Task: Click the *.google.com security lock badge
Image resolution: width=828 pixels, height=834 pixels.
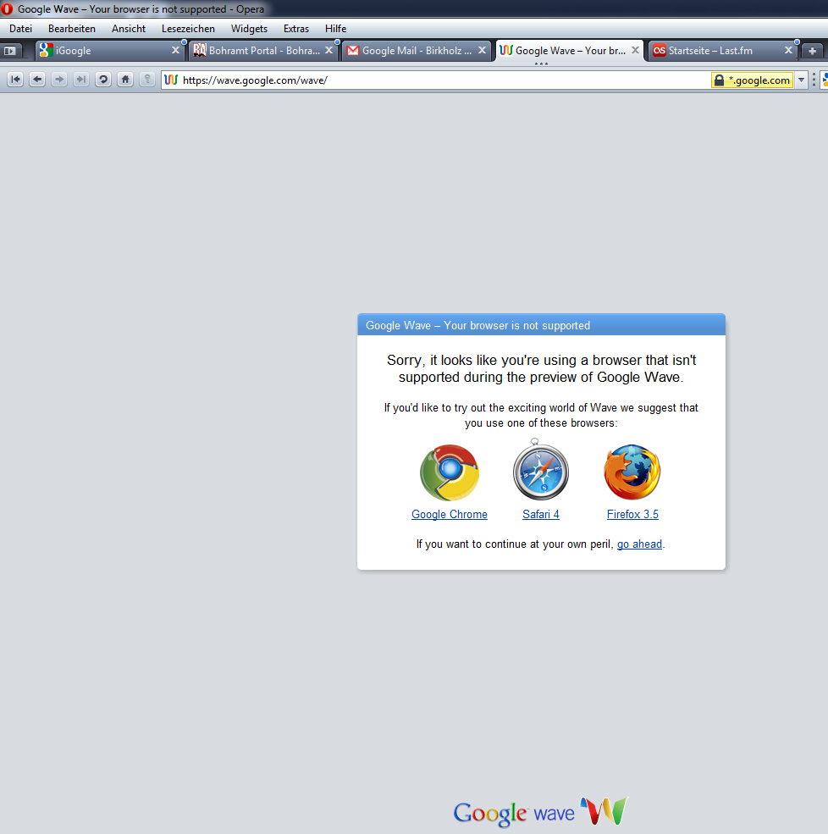Action: pos(752,80)
